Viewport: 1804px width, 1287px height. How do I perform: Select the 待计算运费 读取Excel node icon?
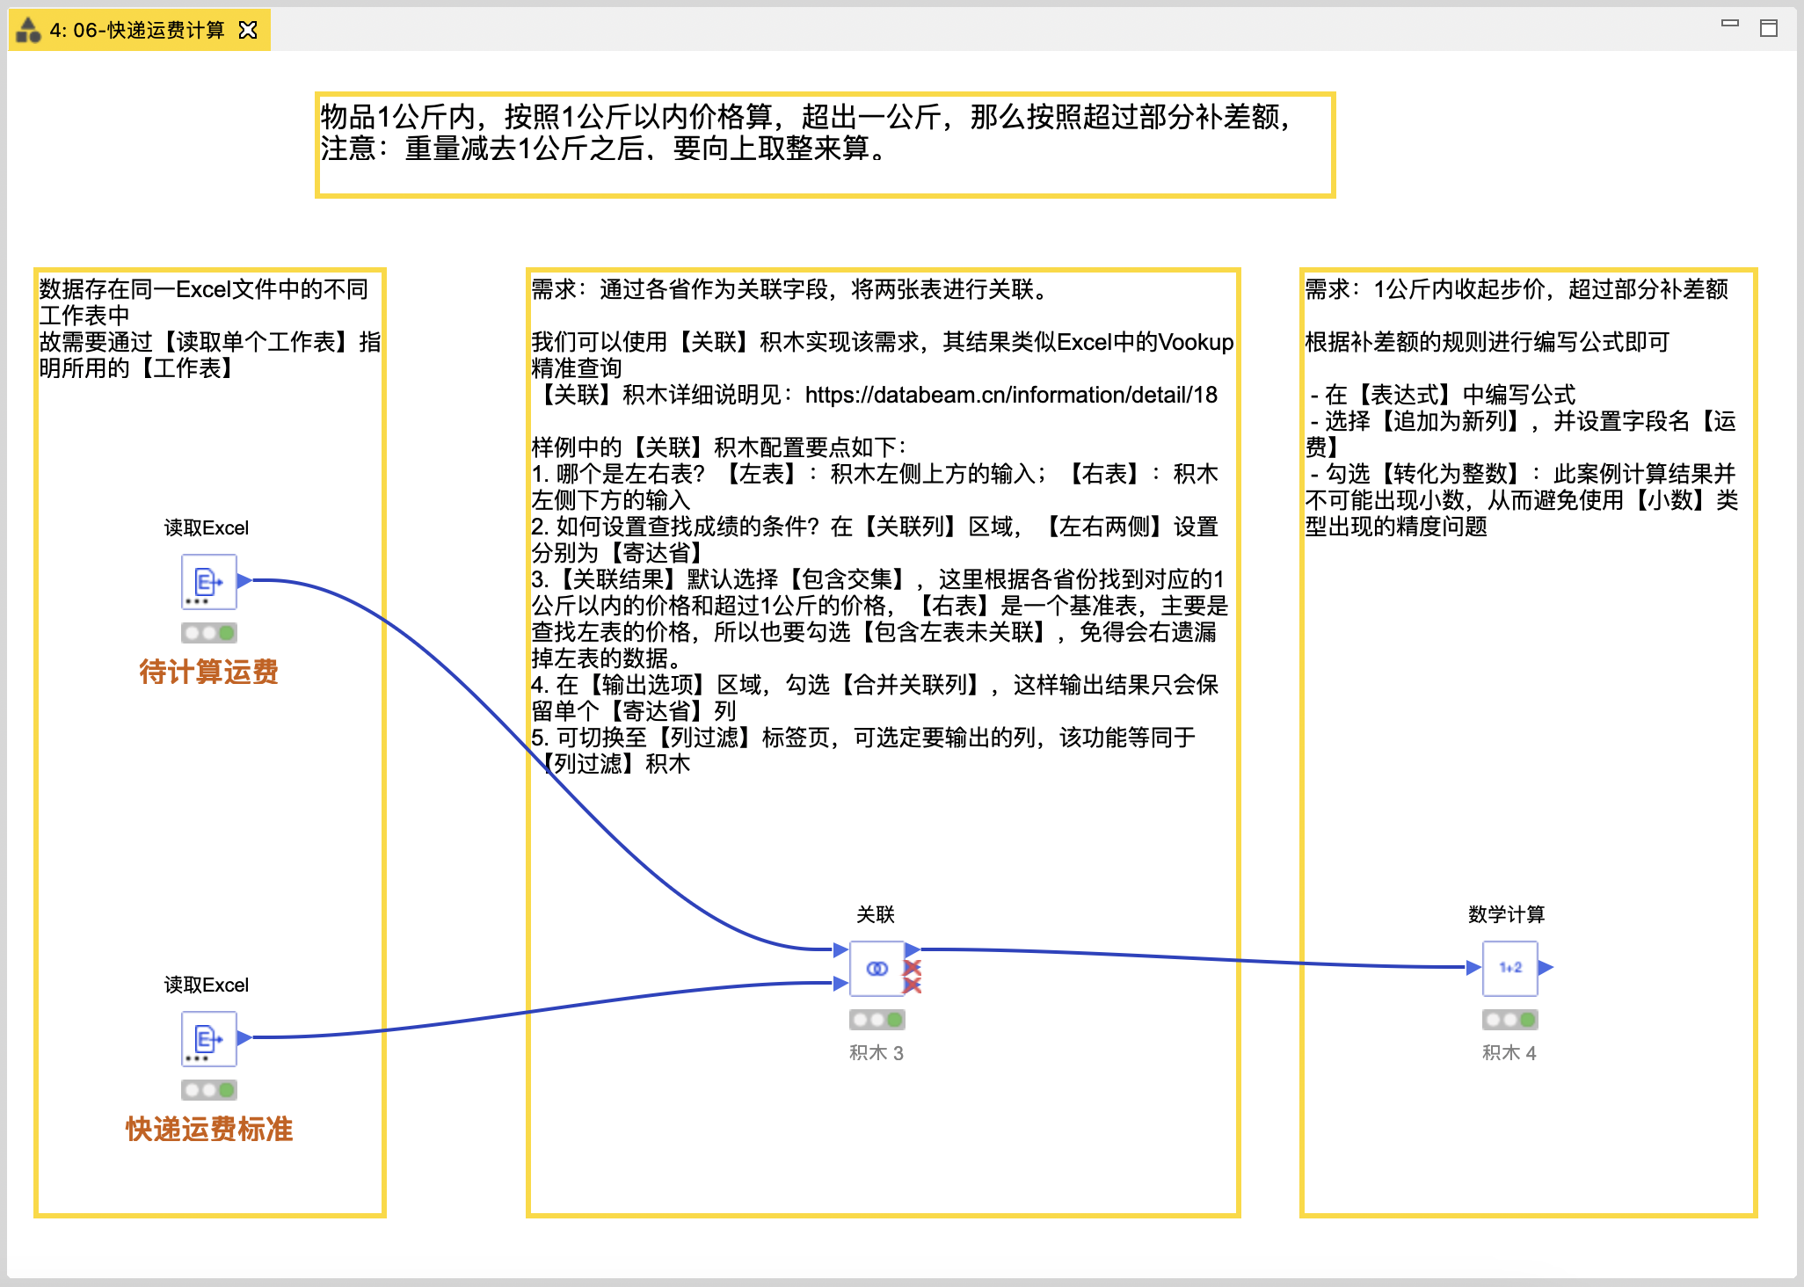208,581
